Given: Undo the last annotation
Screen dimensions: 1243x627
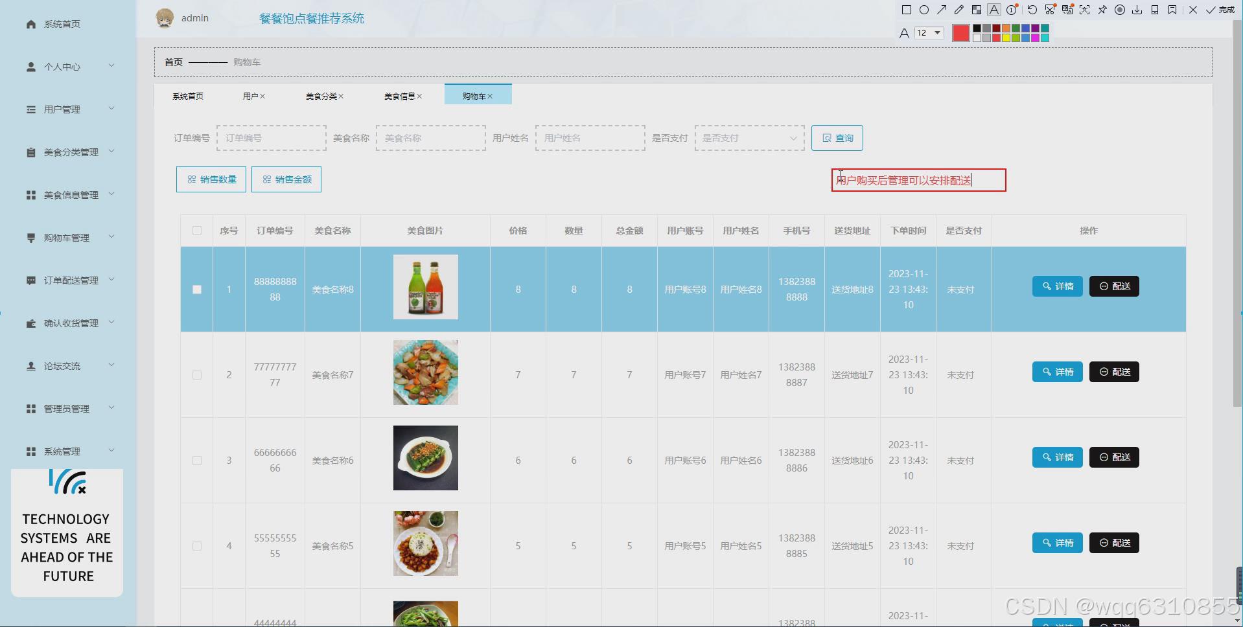Looking at the screenshot, I should coord(1032,10).
